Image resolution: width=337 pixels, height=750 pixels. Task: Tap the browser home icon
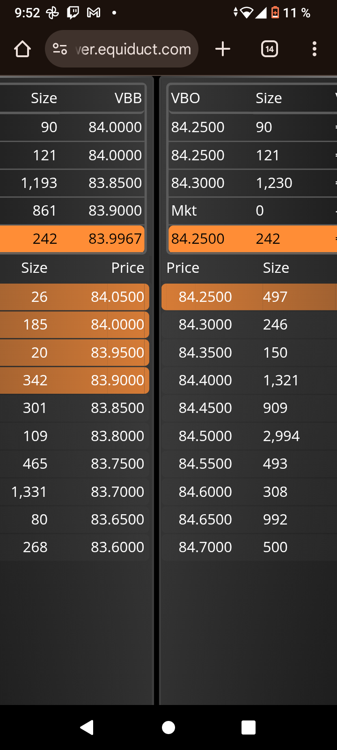point(22,49)
